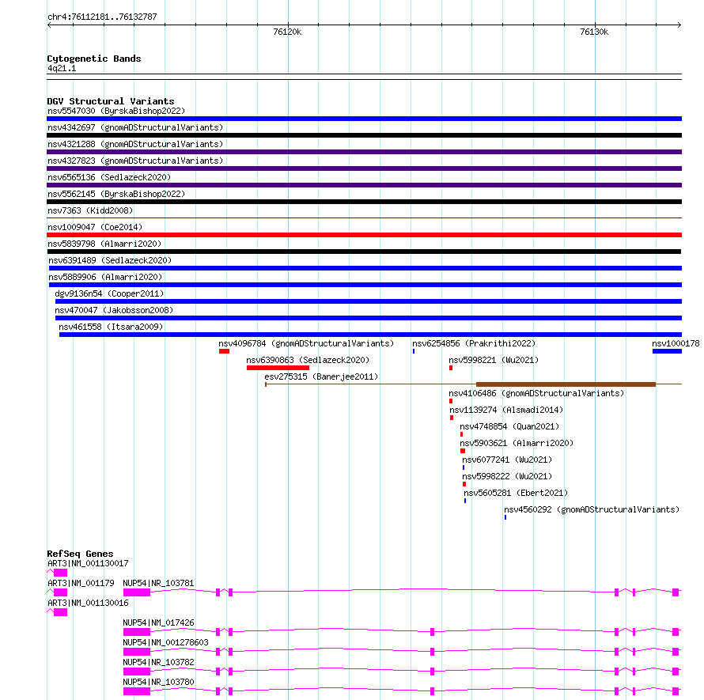Image resolution: width=704 pixels, height=700 pixels.
Task: Click nsv1139274 (Alsmadi2014) variant label
Action: (x=506, y=410)
